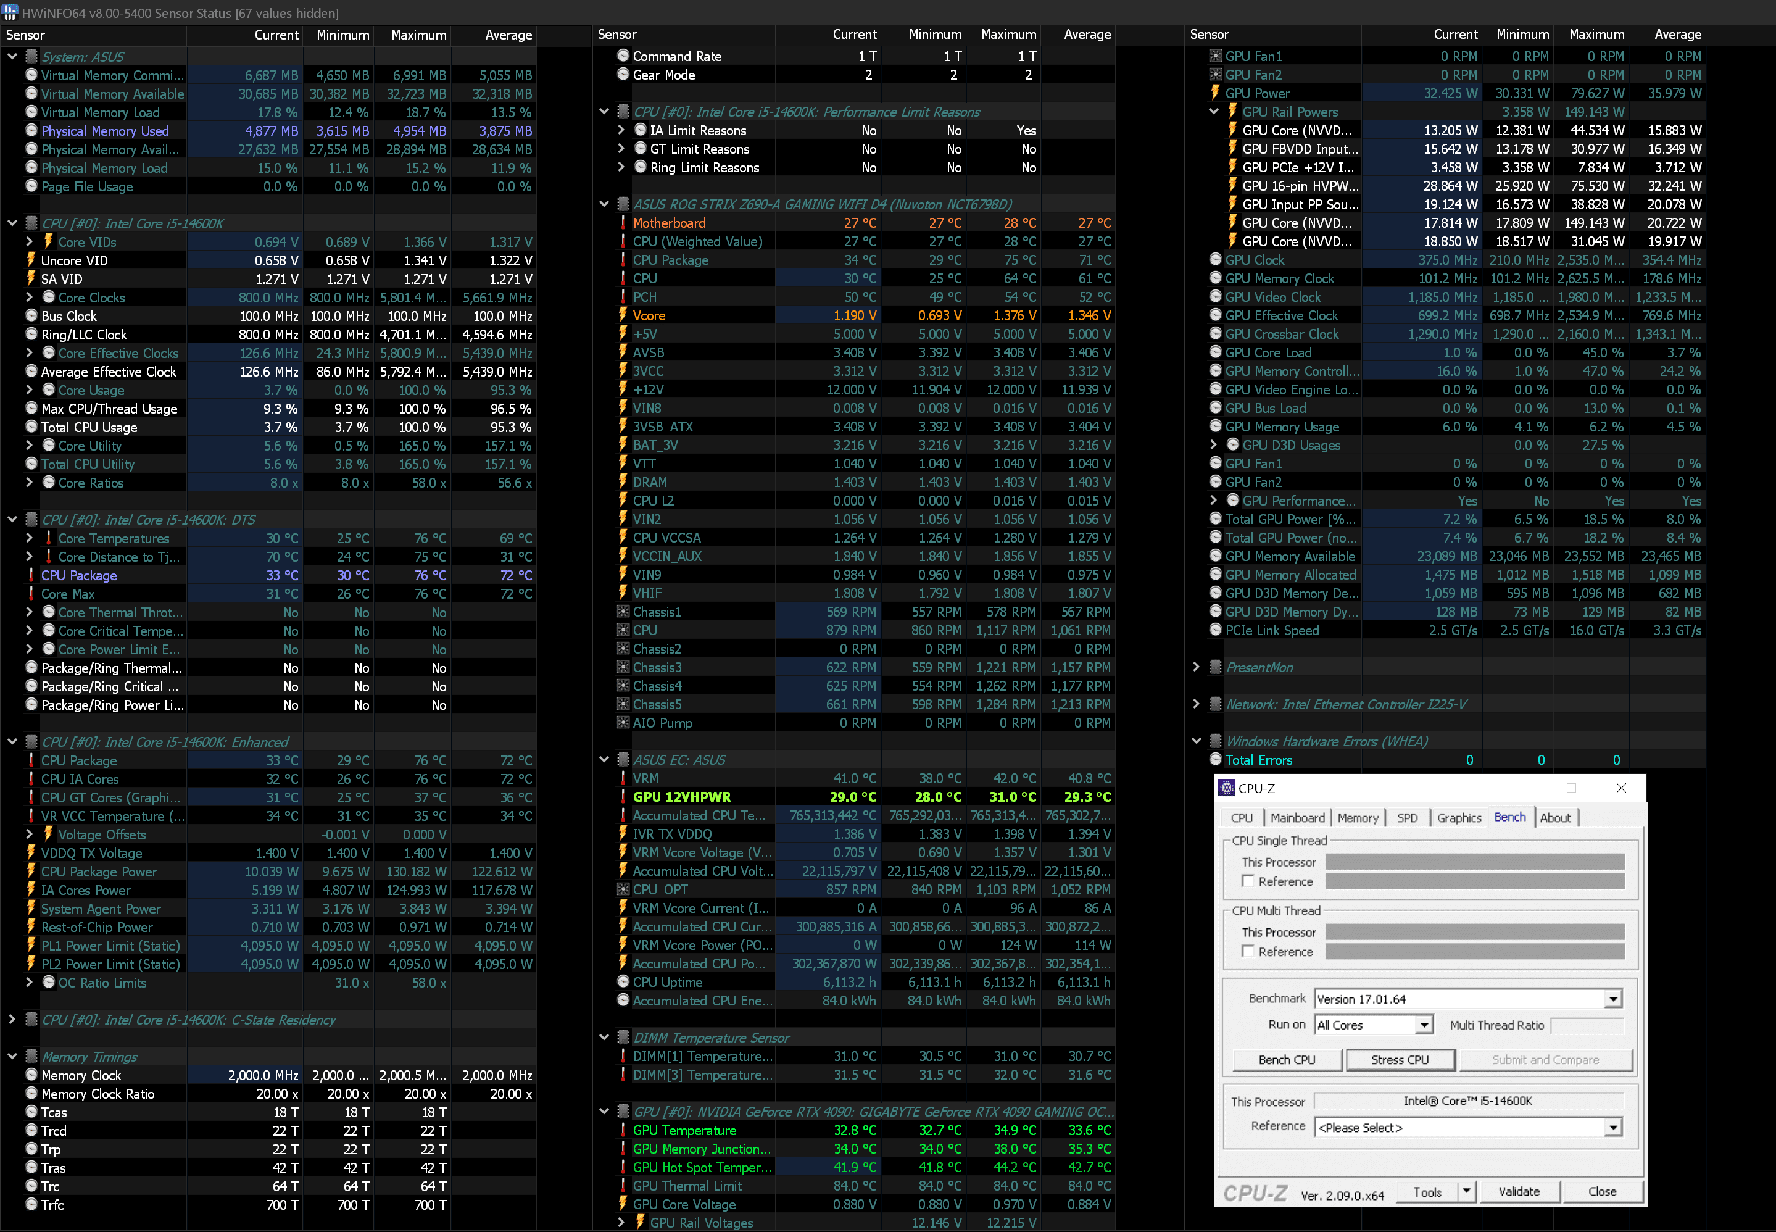1776x1232 pixels.
Task: Click the Stress CPU button
Action: [x=1400, y=1060]
